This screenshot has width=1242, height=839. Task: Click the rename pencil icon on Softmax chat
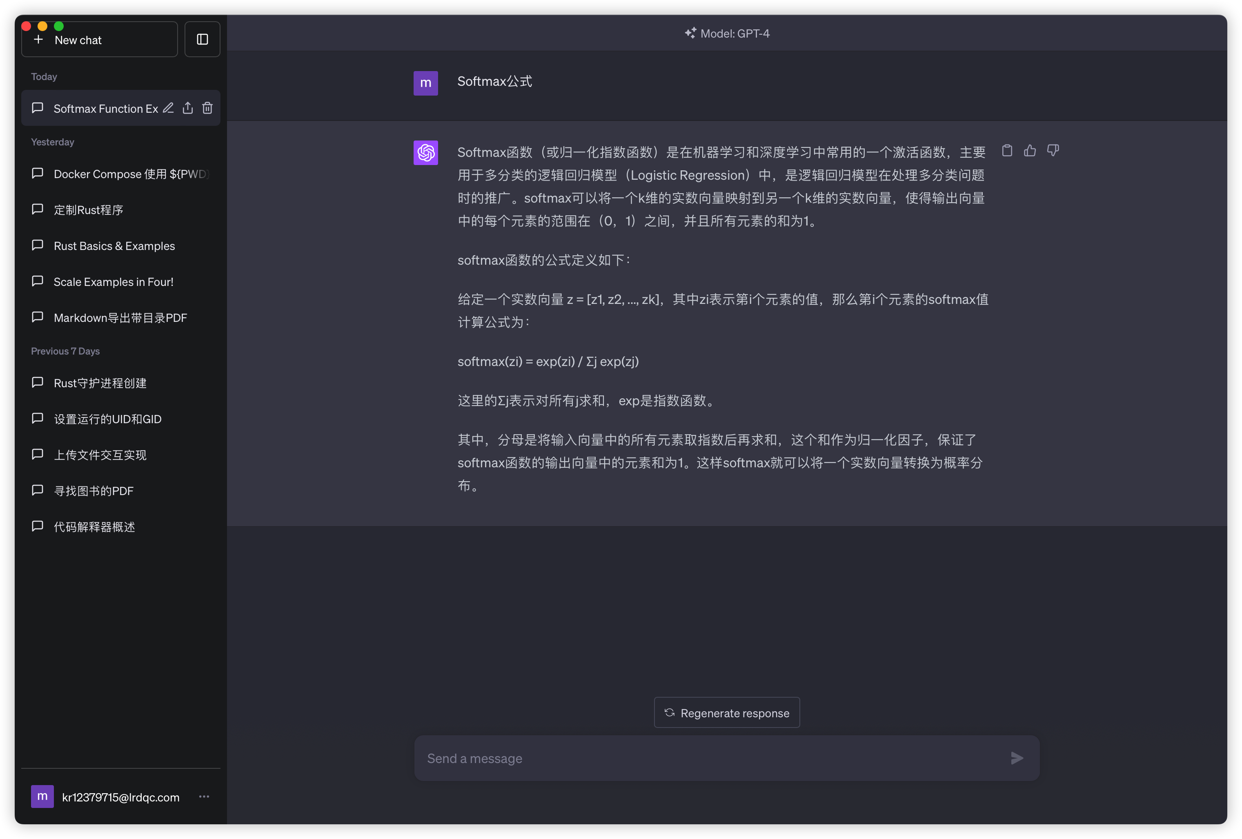pyautogui.click(x=168, y=108)
